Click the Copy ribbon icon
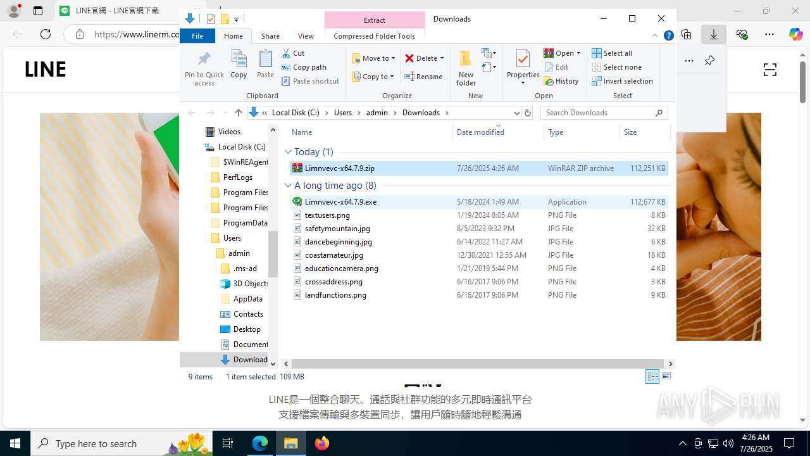This screenshot has height=456, width=810. 239,65
